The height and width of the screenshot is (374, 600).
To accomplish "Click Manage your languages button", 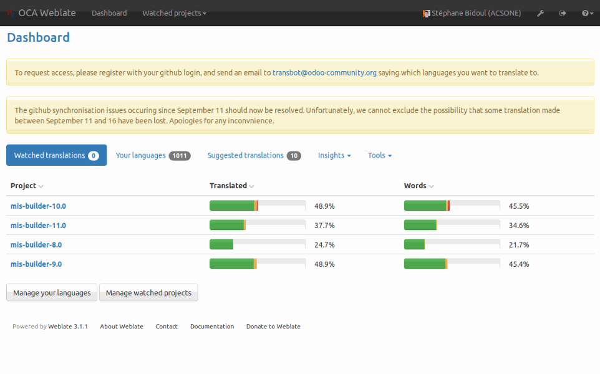I will (52, 293).
